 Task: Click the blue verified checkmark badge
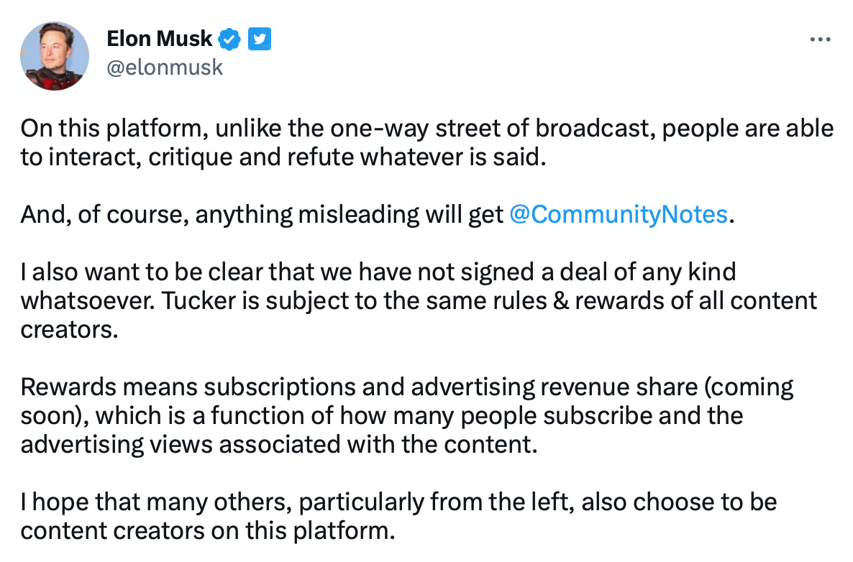click(x=229, y=40)
